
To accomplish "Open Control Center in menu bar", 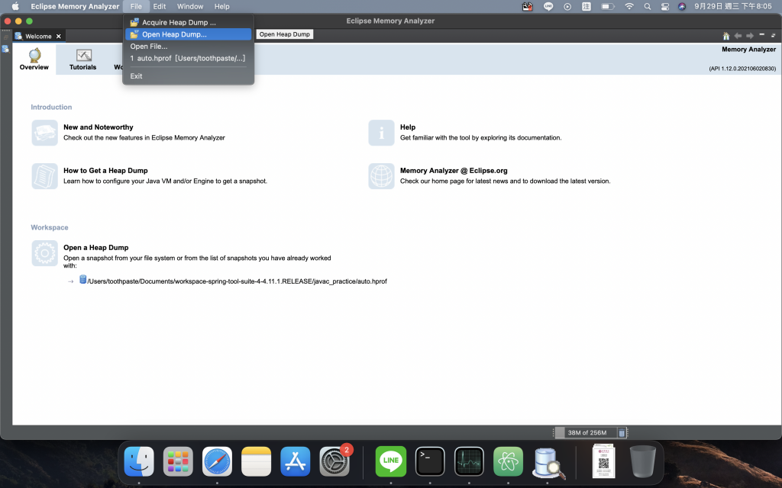I will [665, 6].
